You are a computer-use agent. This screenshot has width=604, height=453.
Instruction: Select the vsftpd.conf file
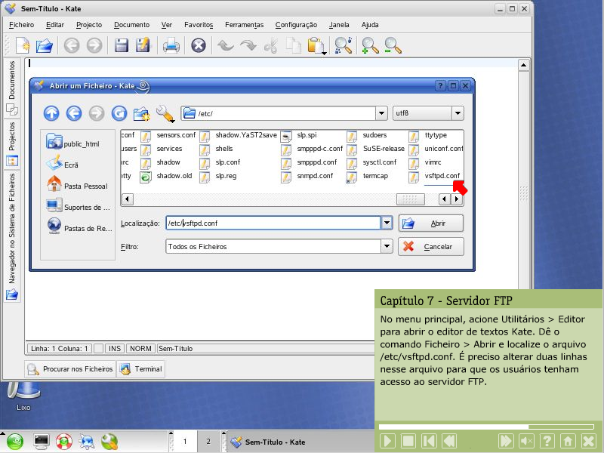pos(442,176)
